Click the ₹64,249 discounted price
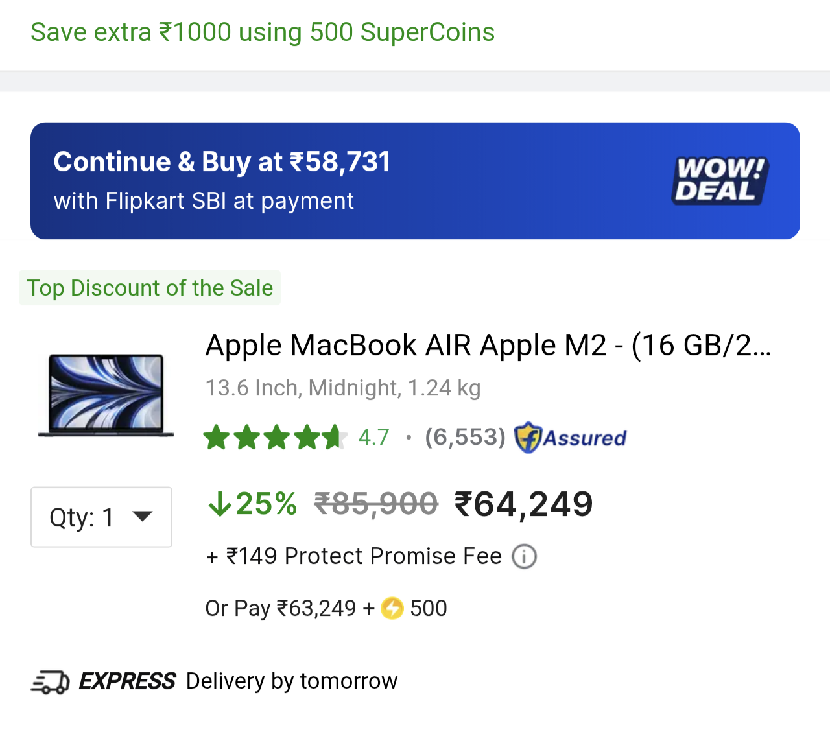 (523, 504)
